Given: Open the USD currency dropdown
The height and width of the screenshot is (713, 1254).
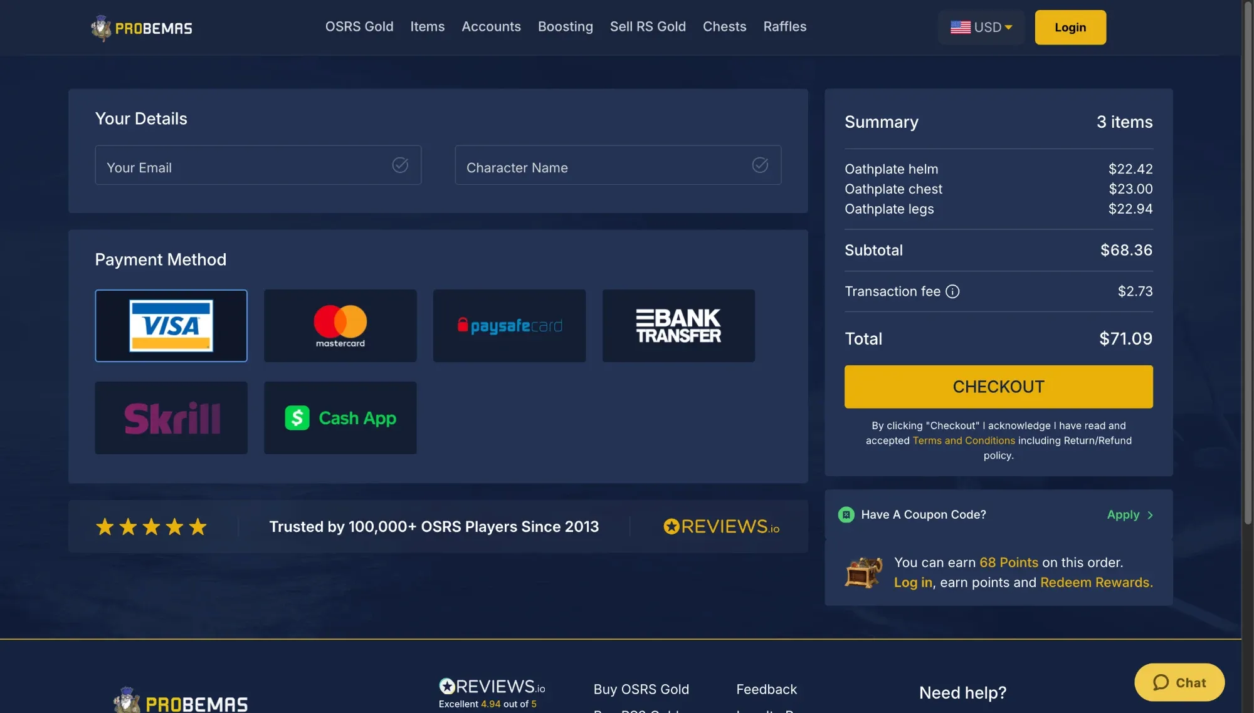Looking at the screenshot, I should click(981, 28).
